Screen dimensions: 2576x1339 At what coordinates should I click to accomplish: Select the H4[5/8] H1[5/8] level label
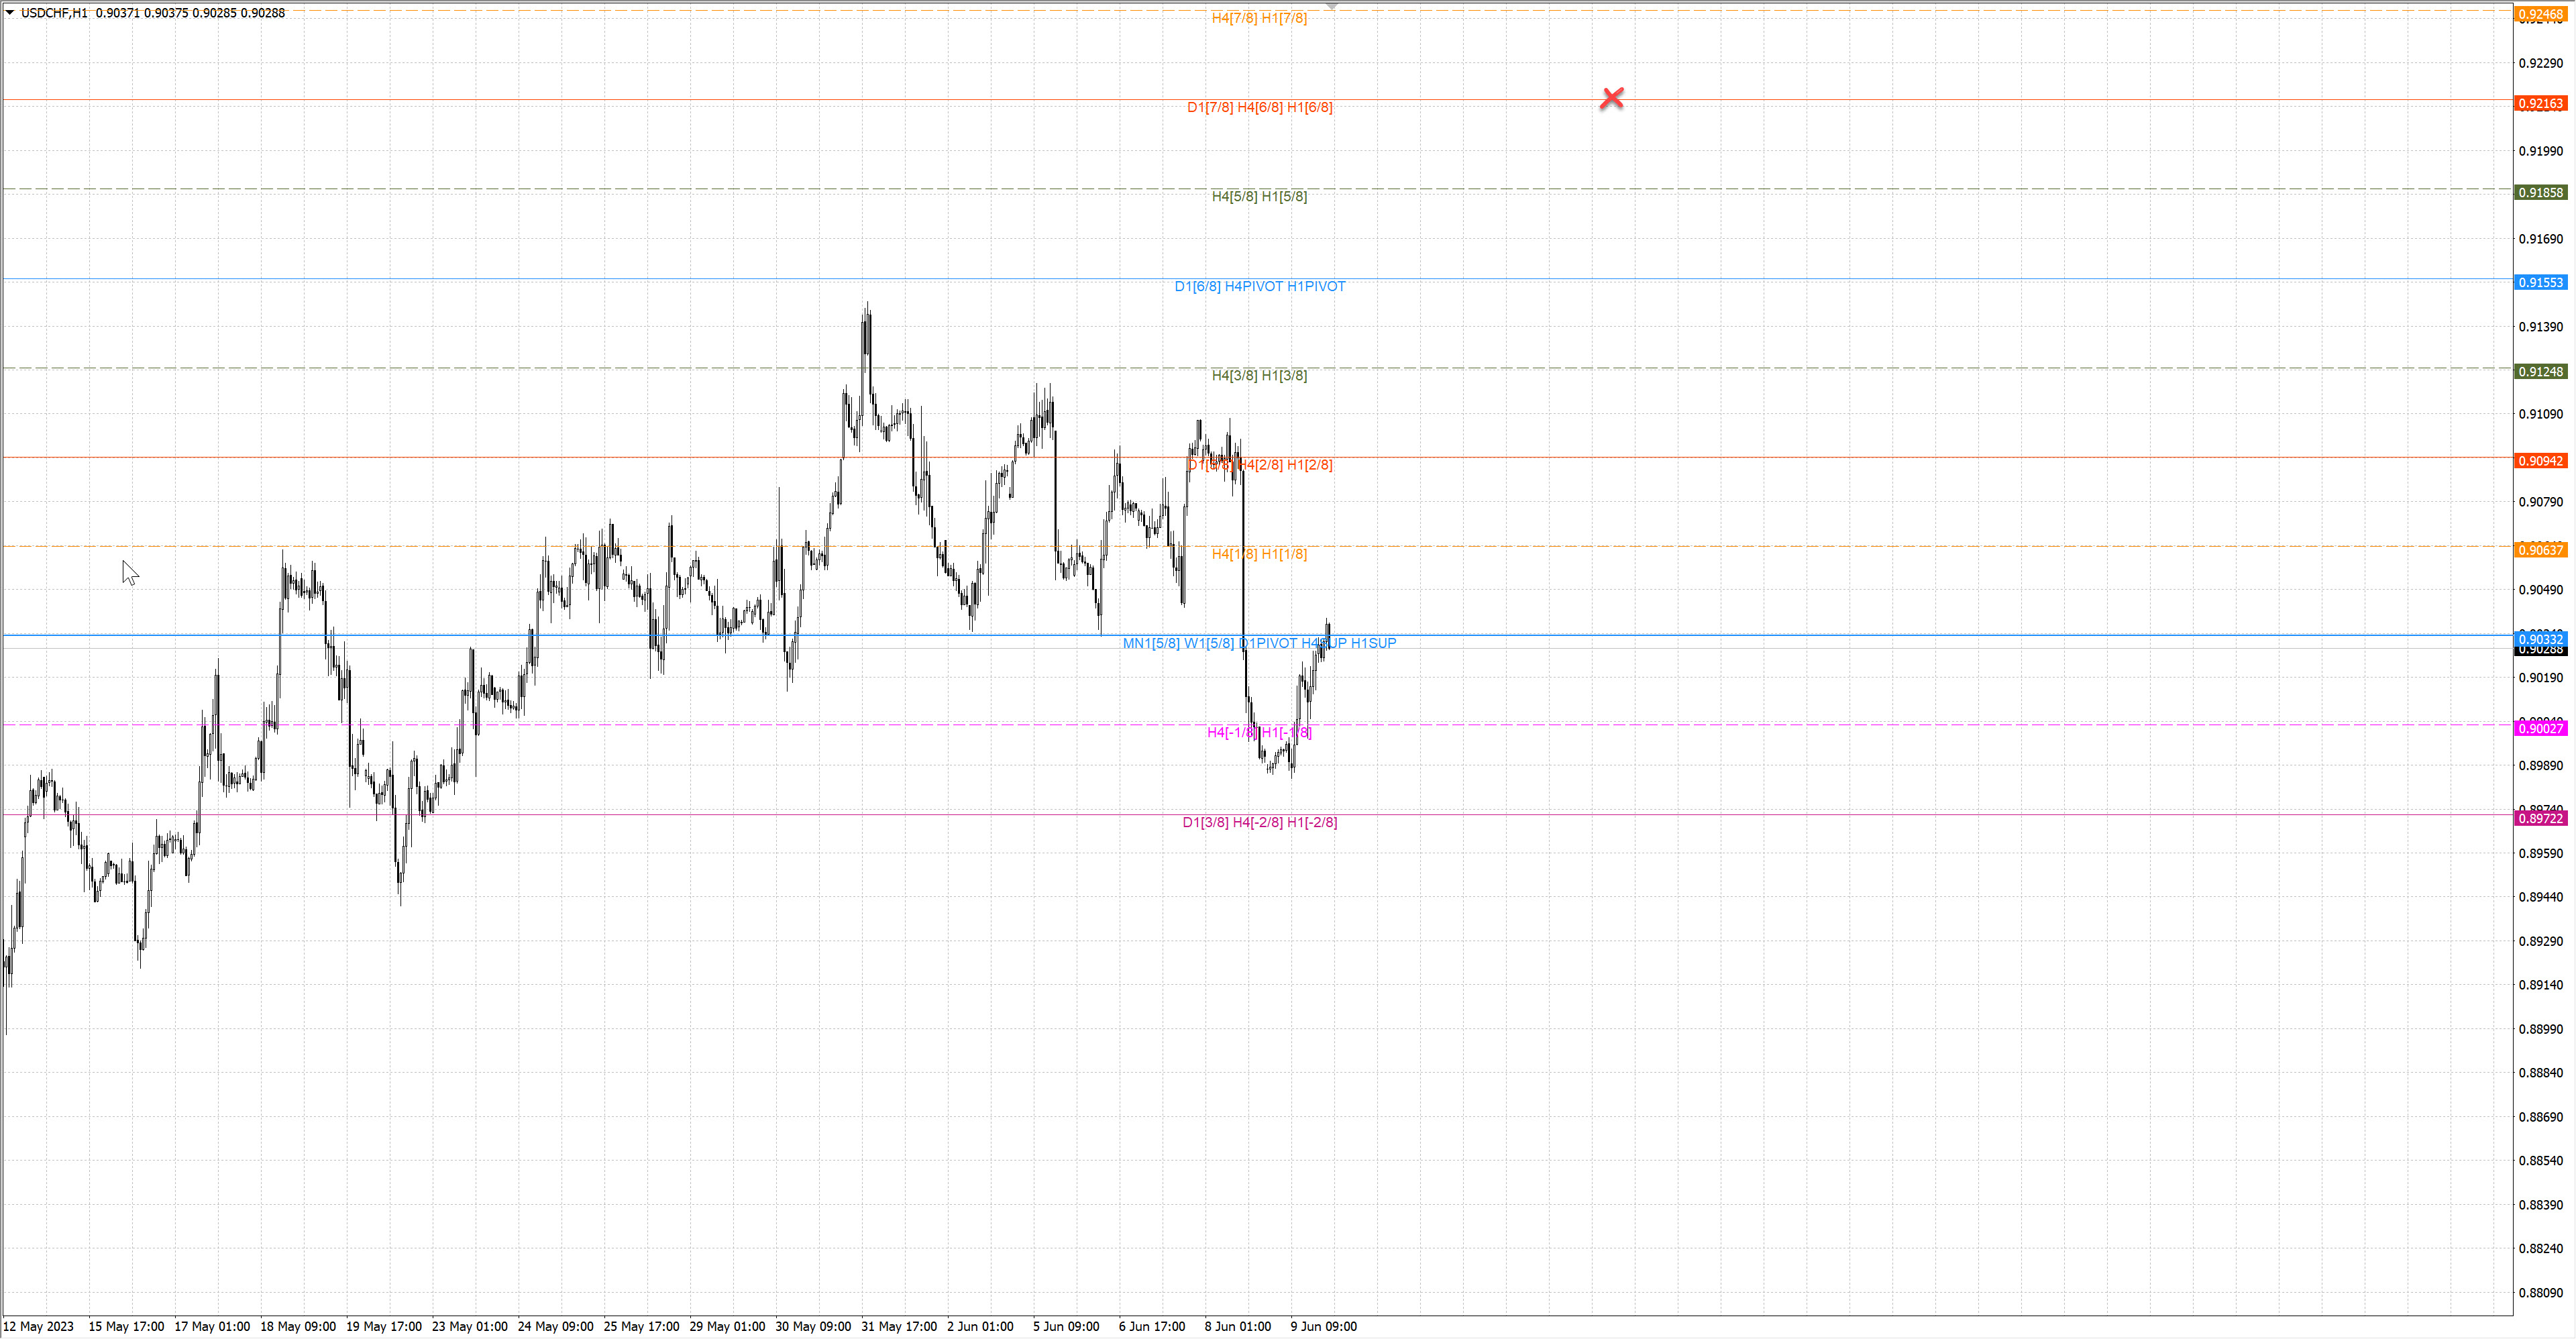[x=1259, y=196]
